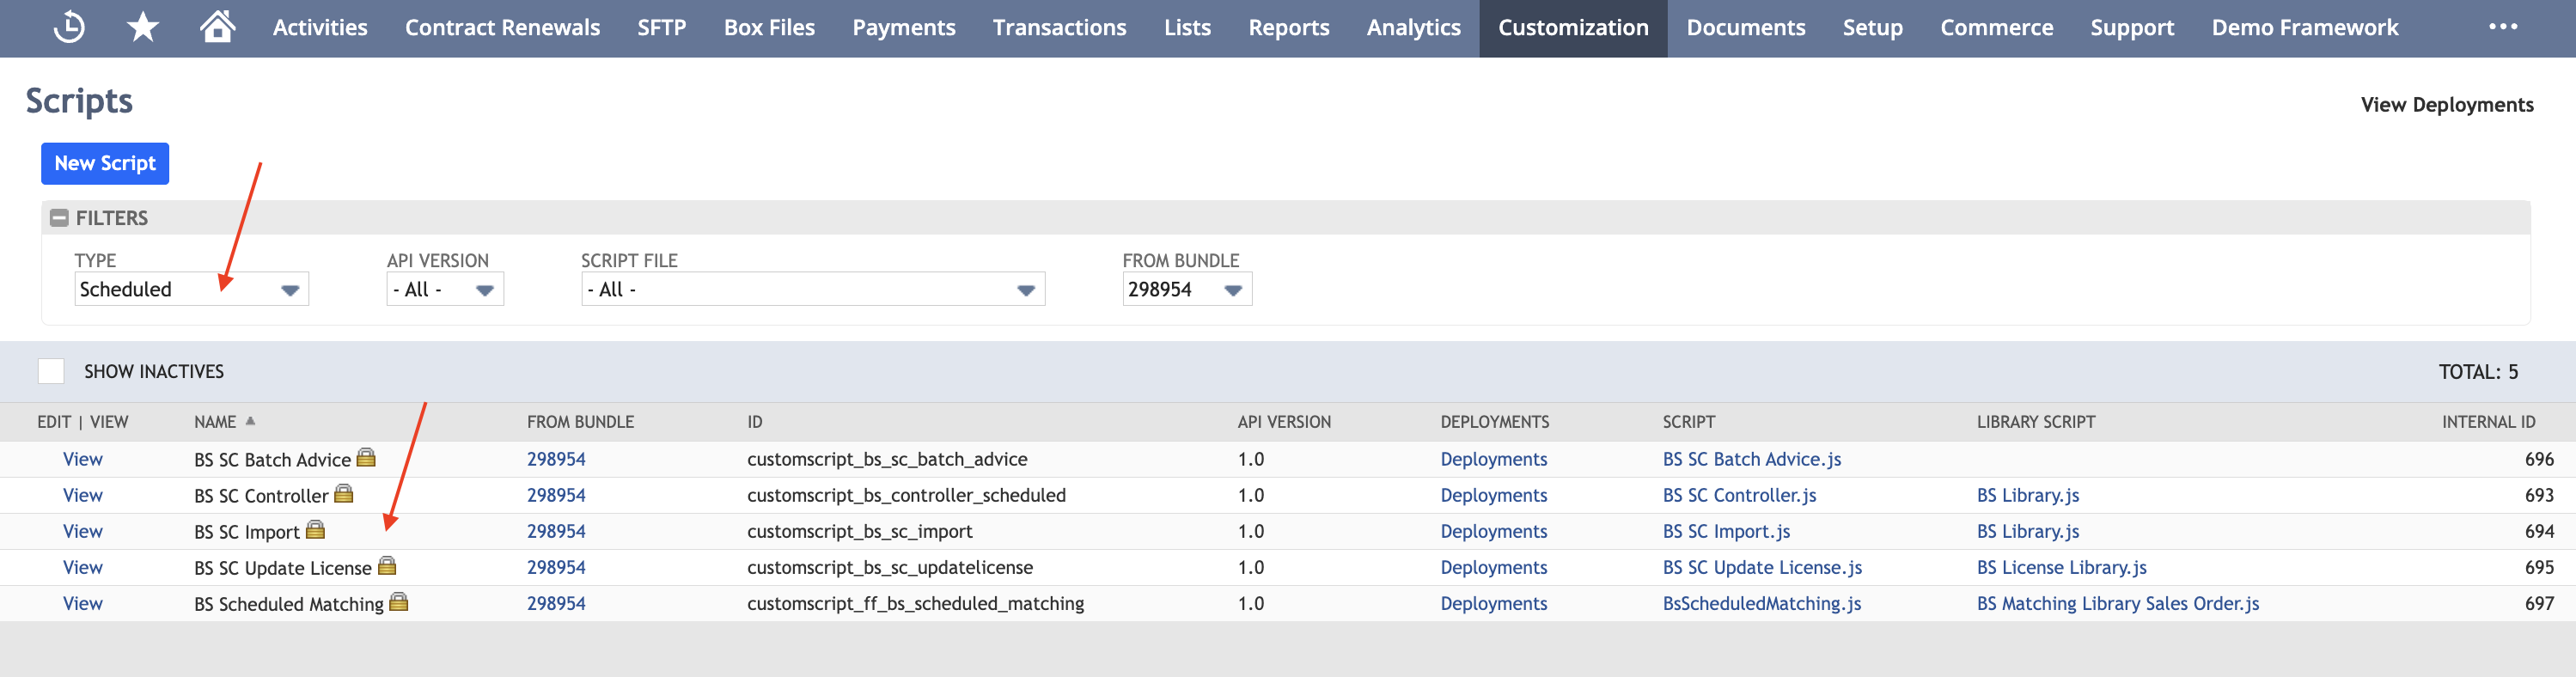View the BS SC Update License script

click(83, 567)
